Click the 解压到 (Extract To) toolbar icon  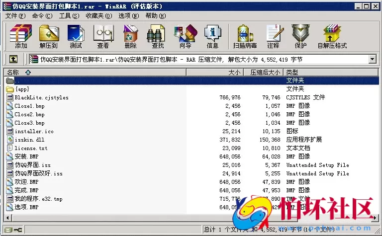coord(49,33)
